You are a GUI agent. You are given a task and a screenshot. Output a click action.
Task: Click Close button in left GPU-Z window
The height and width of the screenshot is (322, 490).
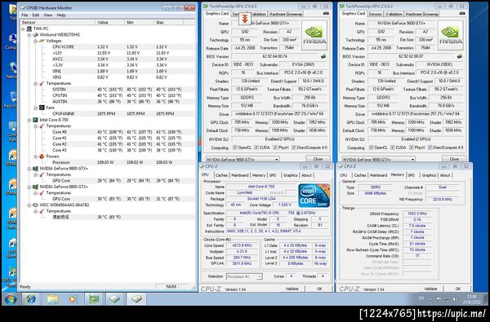pyautogui.click(x=318, y=159)
